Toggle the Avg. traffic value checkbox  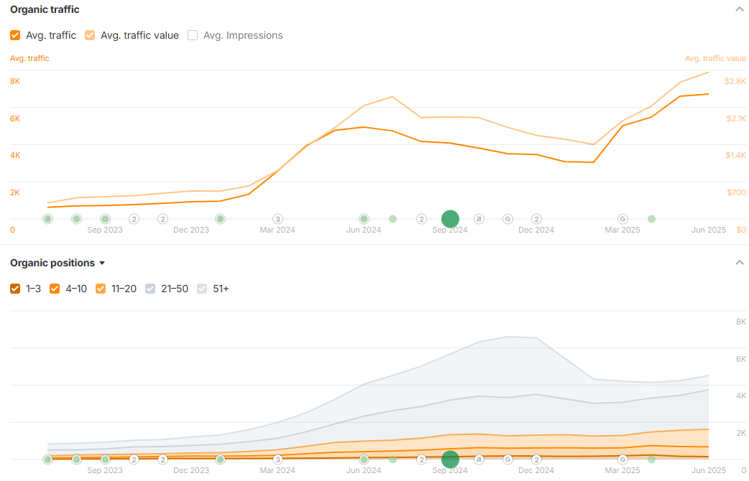pos(90,35)
